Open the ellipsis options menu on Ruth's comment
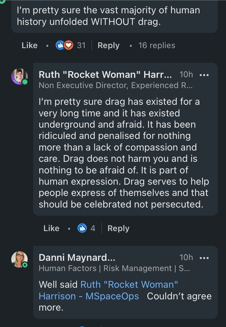 coord(205,74)
